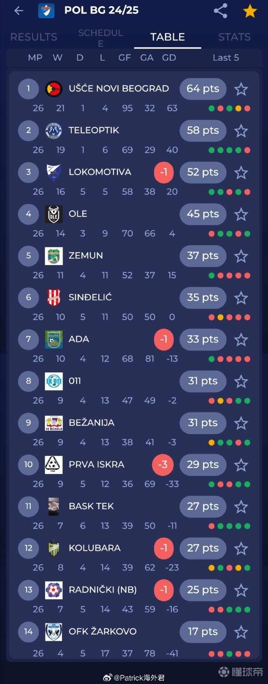Screen dimensions: 268x684
Task: Tap the POL BG league logo
Action: [46, 11]
